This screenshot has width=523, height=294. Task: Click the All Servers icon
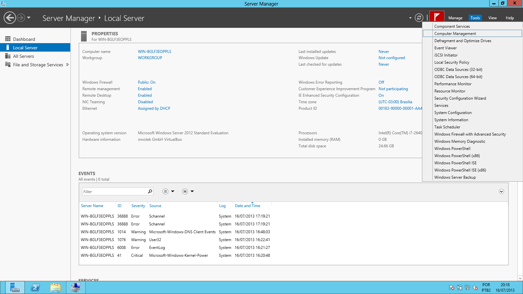click(x=8, y=56)
